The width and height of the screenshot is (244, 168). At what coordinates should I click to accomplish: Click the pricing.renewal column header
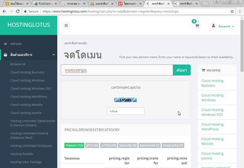coord(177,161)
